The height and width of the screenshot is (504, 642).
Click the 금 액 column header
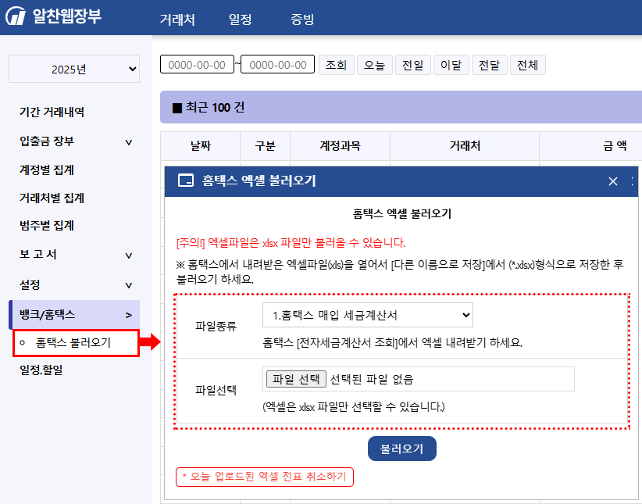(x=614, y=146)
